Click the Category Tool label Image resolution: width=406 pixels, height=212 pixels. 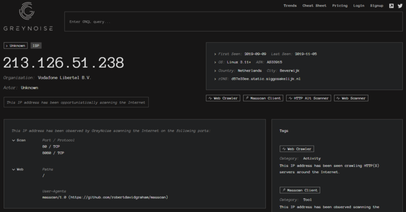click(x=296, y=200)
